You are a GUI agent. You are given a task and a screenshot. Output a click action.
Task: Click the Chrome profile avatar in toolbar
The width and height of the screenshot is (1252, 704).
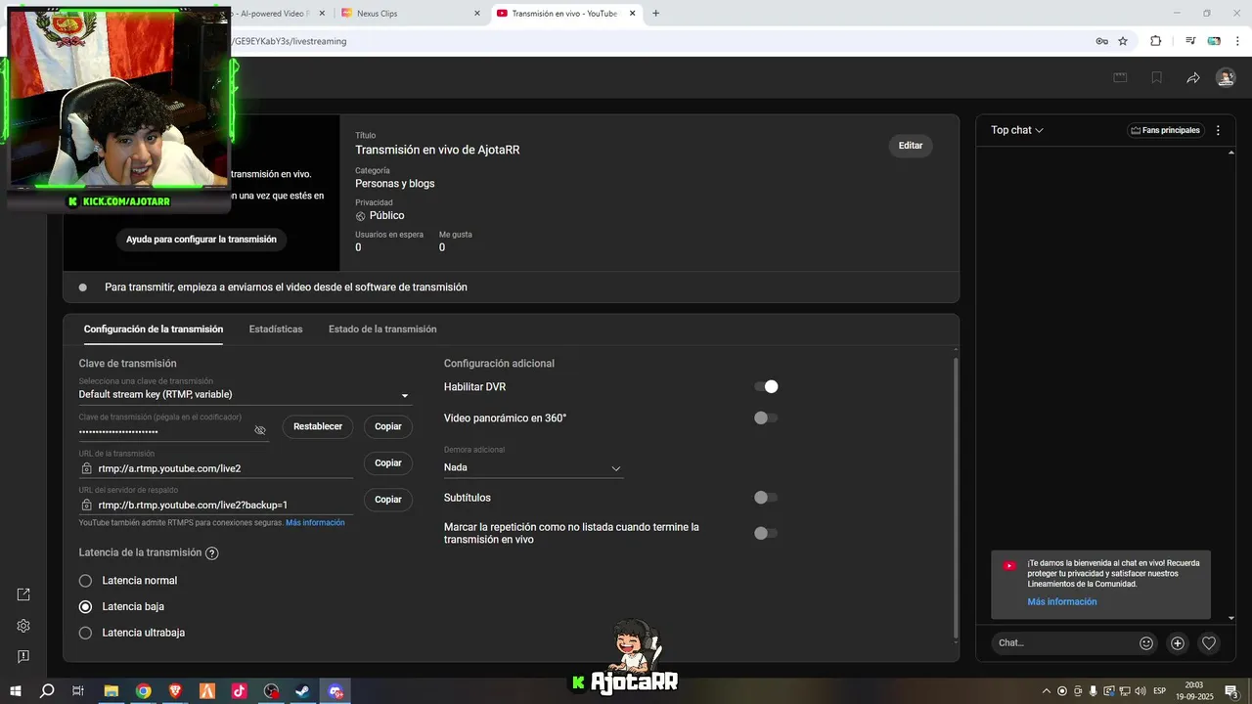(1214, 41)
